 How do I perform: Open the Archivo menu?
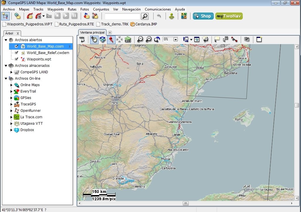point(9,9)
